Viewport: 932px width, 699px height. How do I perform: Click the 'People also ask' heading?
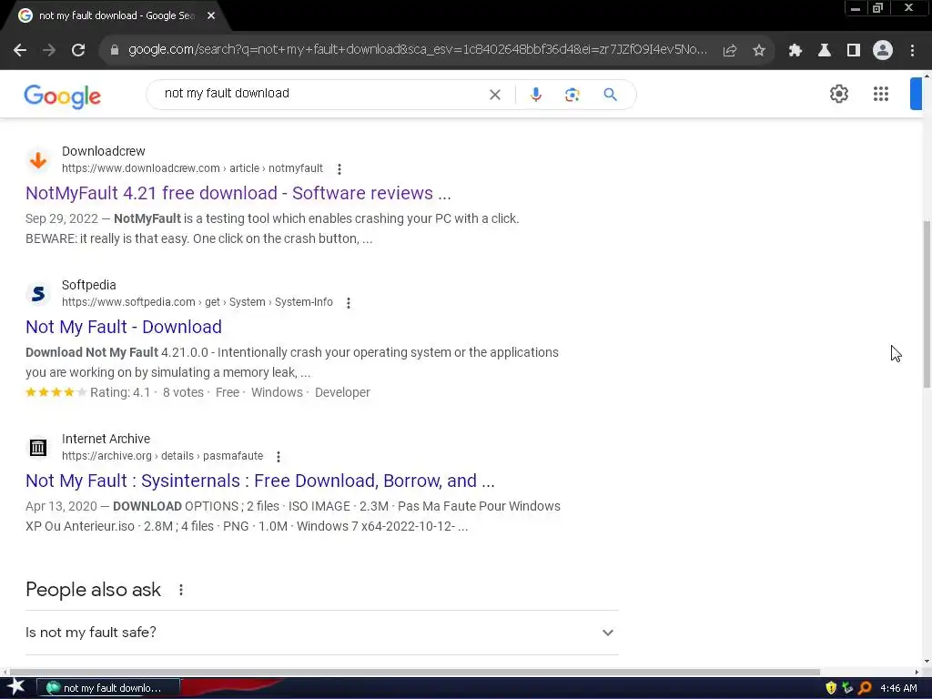[94, 590]
